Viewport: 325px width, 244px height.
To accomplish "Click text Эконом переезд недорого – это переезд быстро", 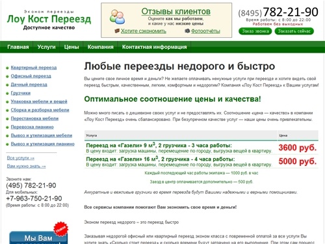I will (131, 222).
